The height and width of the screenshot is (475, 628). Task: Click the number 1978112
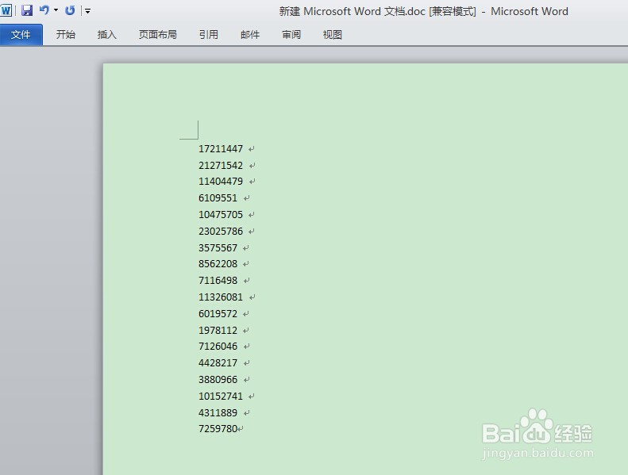pos(218,330)
